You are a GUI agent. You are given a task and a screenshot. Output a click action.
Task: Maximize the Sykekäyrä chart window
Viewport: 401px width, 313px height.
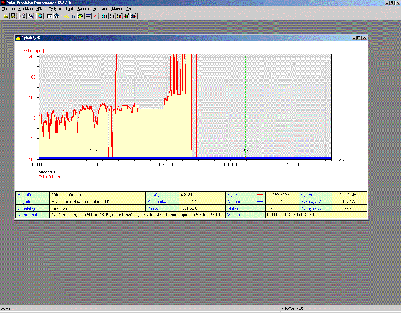[359, 38]
